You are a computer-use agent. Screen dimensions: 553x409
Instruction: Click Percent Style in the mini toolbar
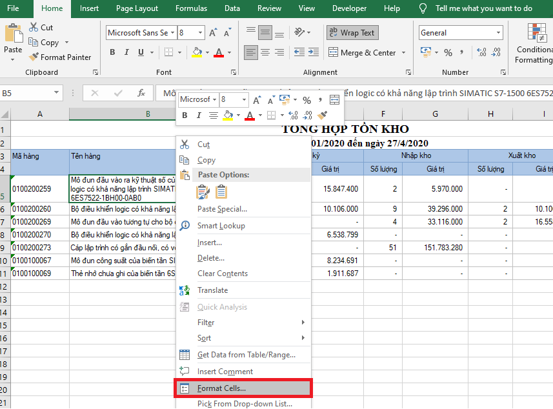tap(307, 100)
